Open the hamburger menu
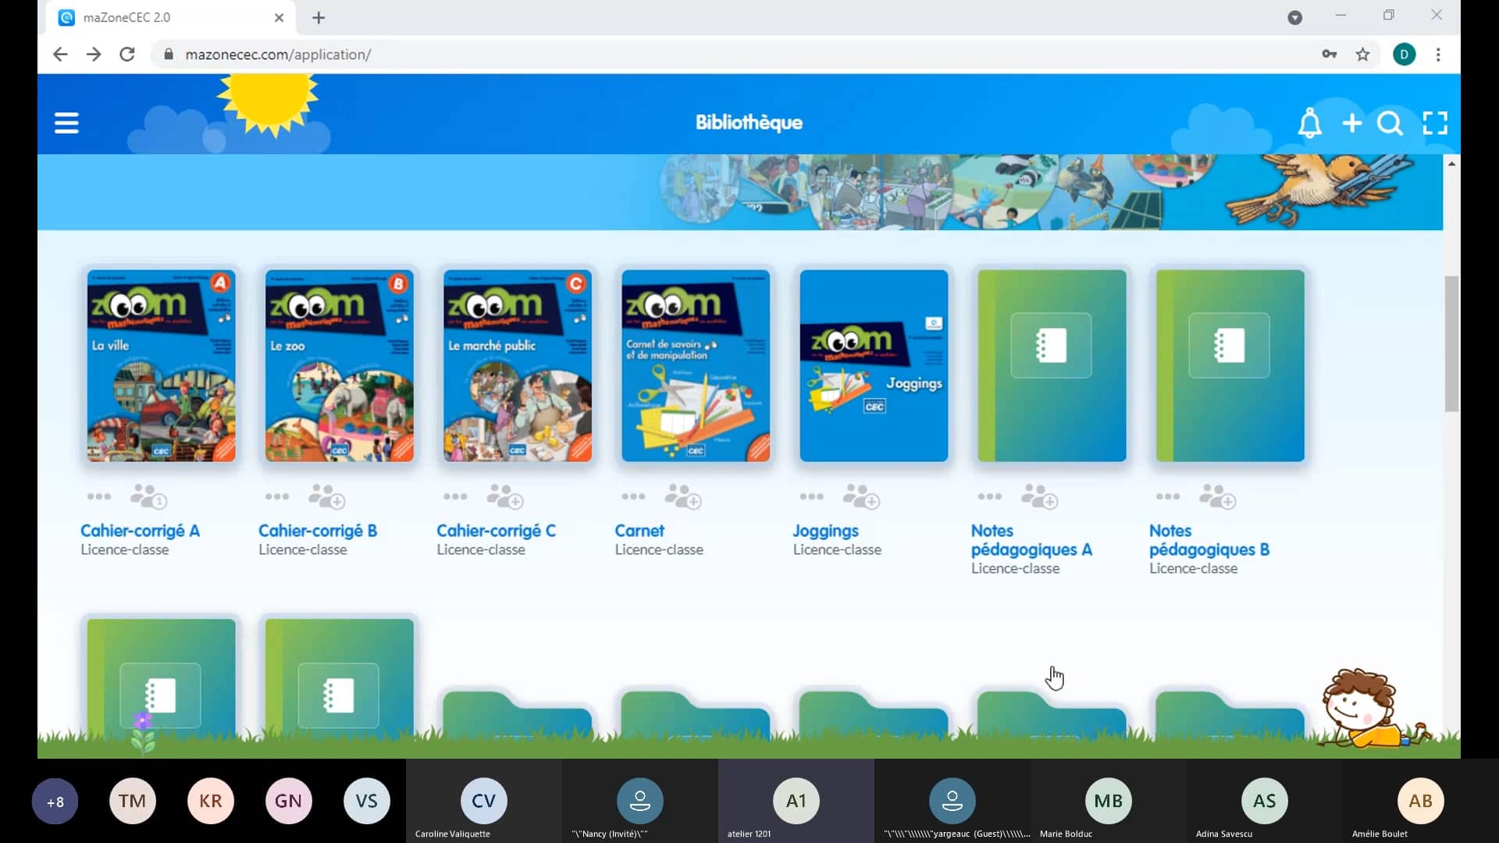The height and width of the screenshot is (843, 1499). click(x=66, y=123)
